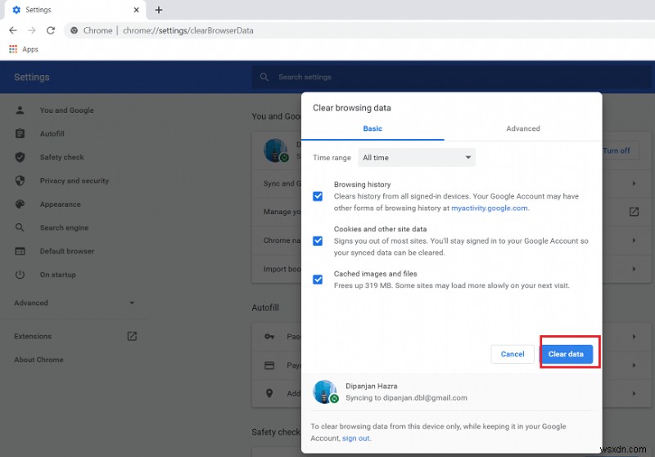Switch to the Advanced tab in dialog
Viewport: 655px width, 457px height.
click(x=523, y=128)
